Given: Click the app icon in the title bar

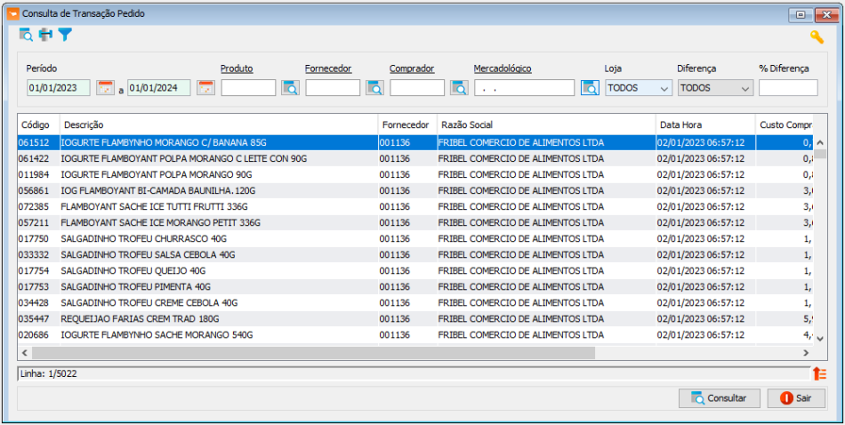Looking at the screenshot, I should (13, 14).
